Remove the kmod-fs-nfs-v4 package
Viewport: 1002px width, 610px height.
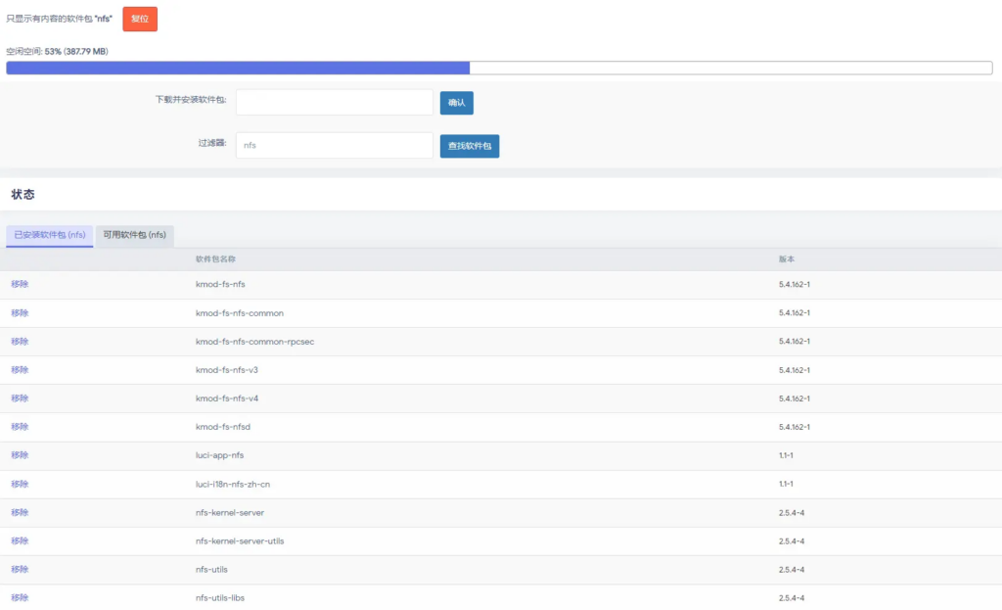20,399
